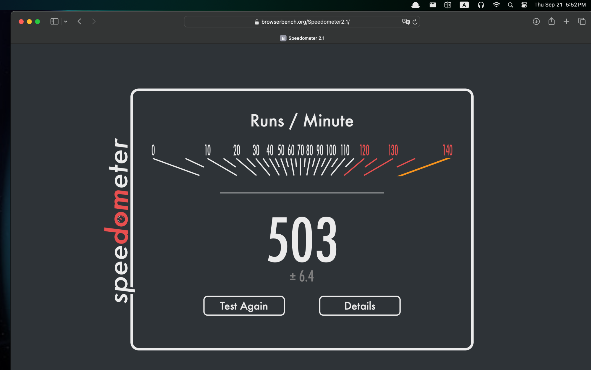Click the Test Again button

tap(244, 306)
